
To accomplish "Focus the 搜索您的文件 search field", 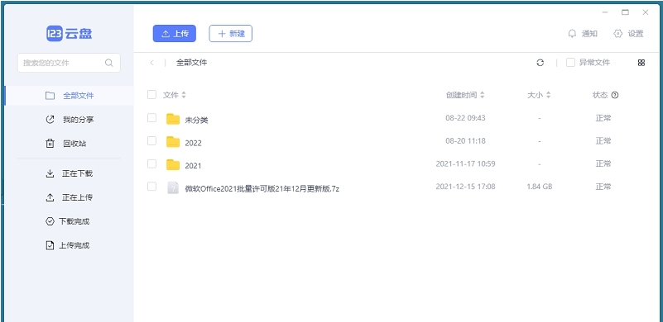I will coord(69,63).
